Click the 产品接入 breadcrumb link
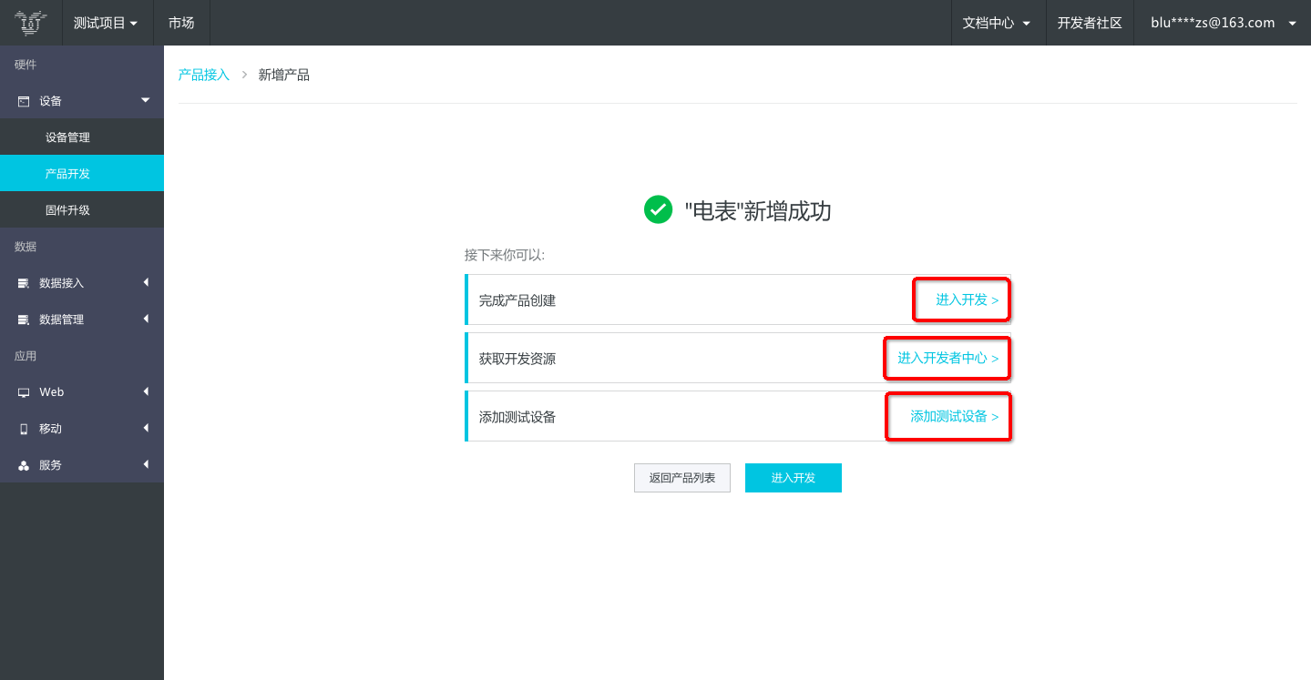 [204, 75]
